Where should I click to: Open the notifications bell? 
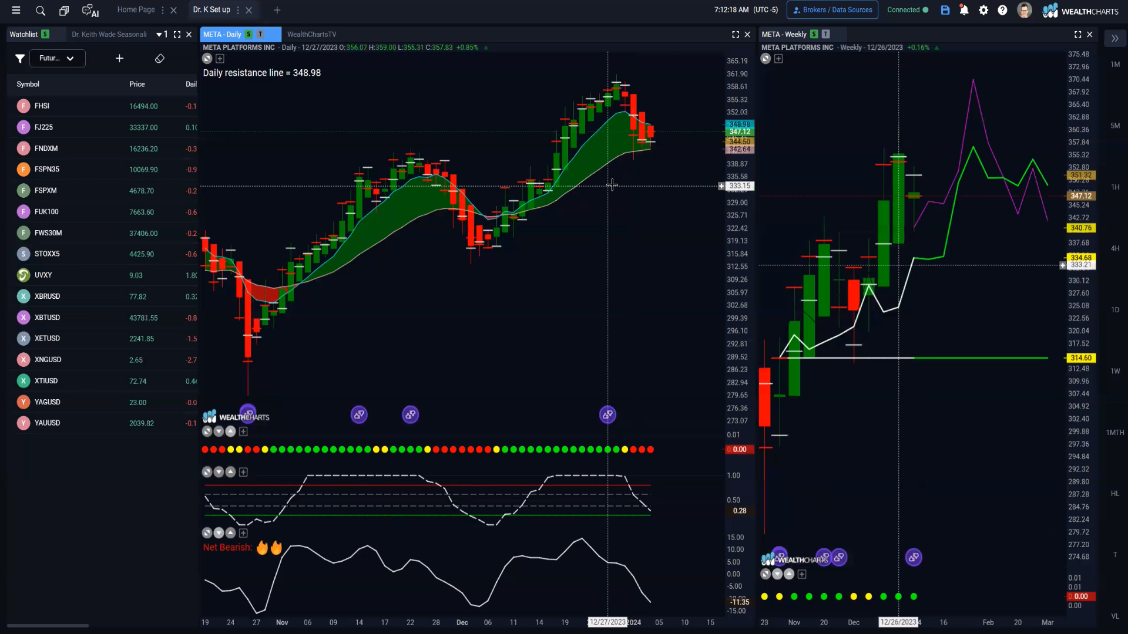coord(964,10)
